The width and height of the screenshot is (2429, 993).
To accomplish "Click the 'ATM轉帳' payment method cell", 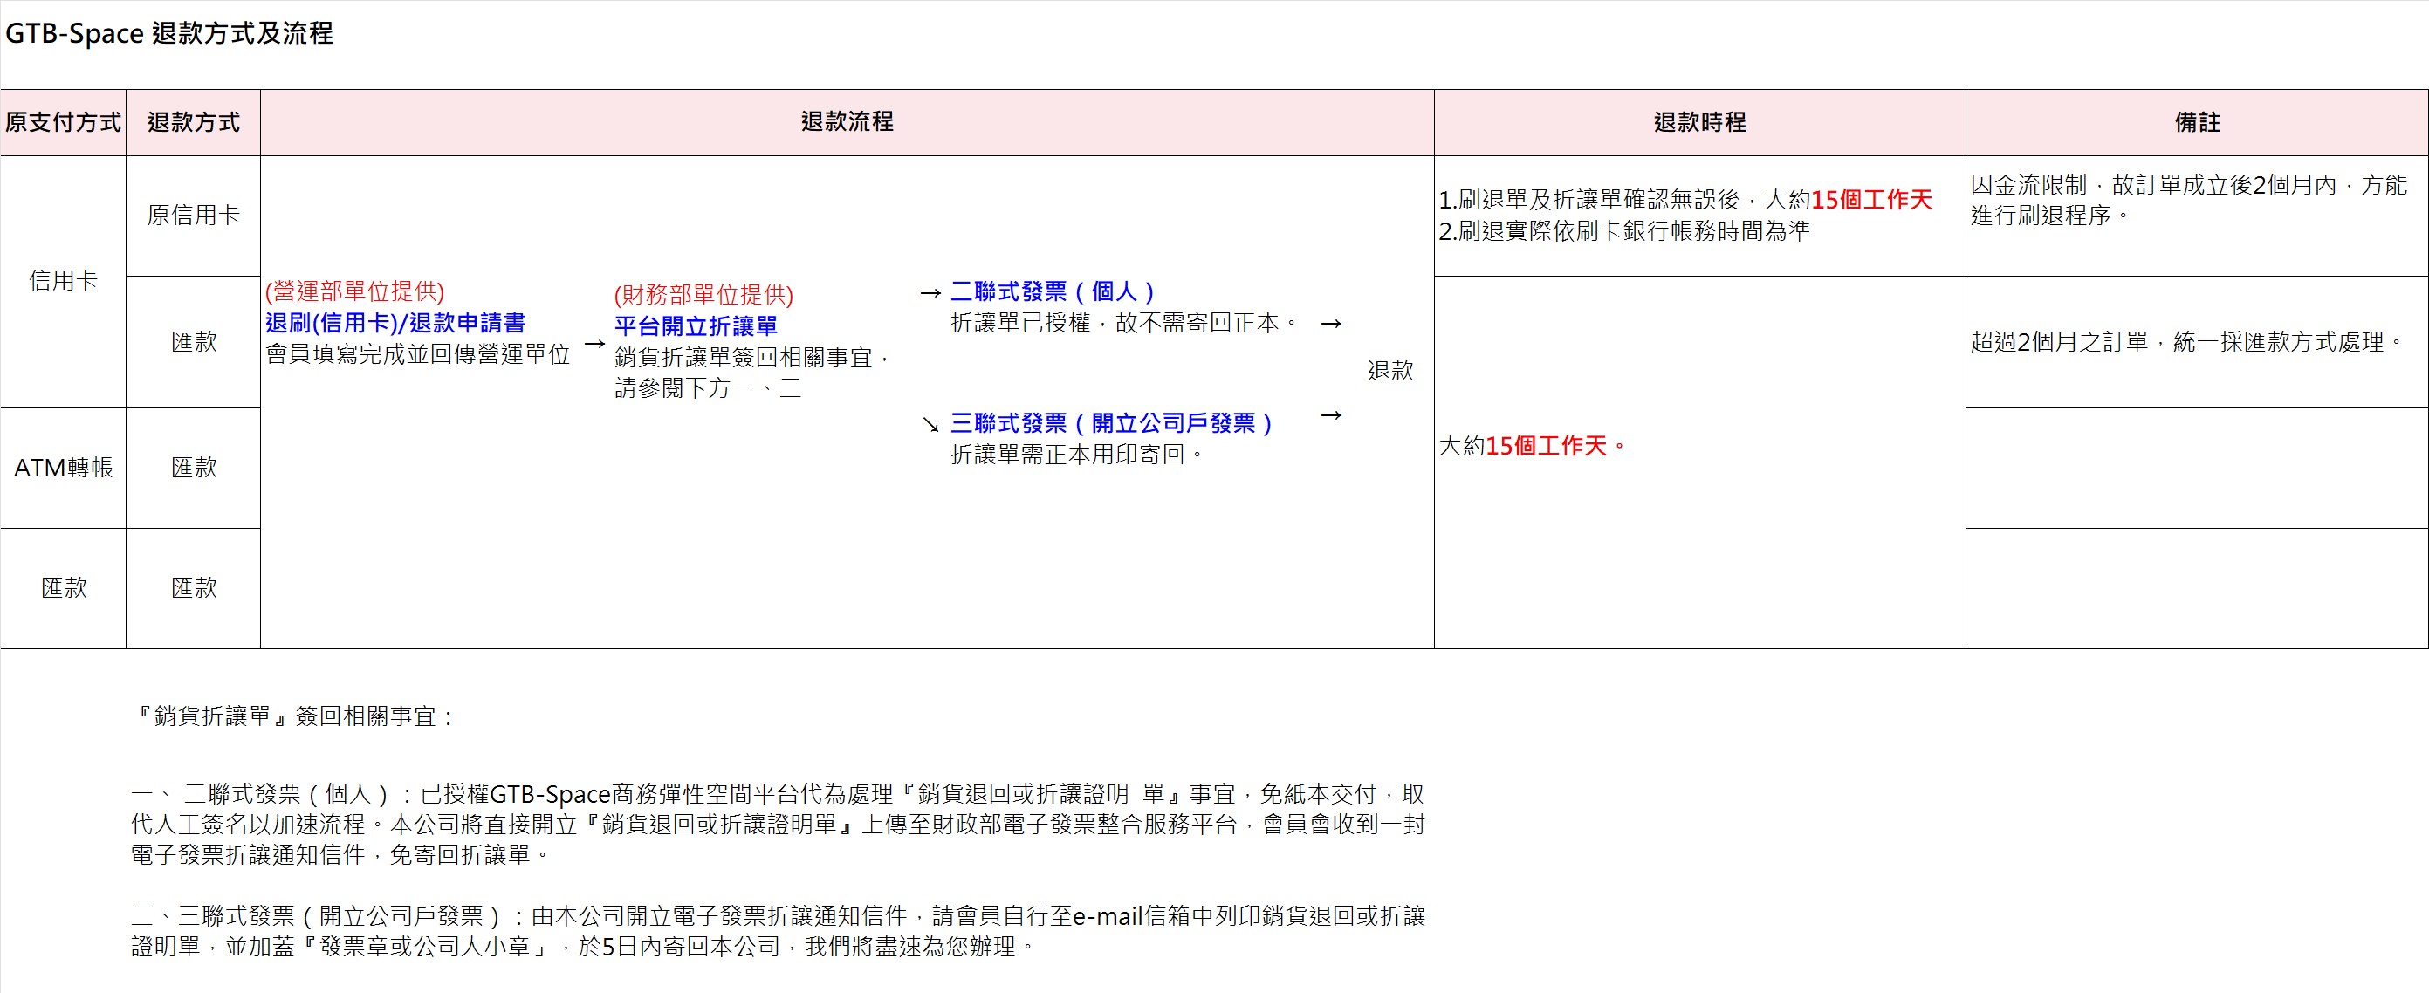I will coord(63,468).
